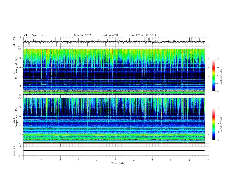
Task: Click the "-7" tick on lower color bar
Action: (218, 140)
